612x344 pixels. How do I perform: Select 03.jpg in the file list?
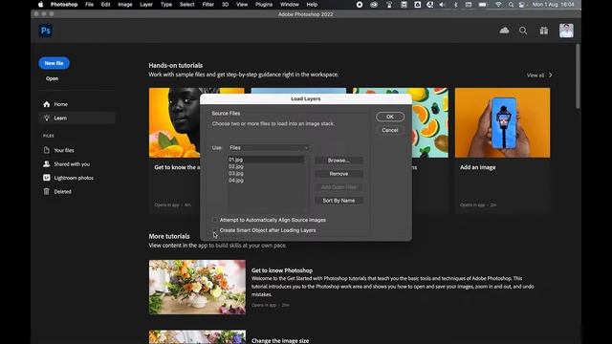click(x=266, y=173)
